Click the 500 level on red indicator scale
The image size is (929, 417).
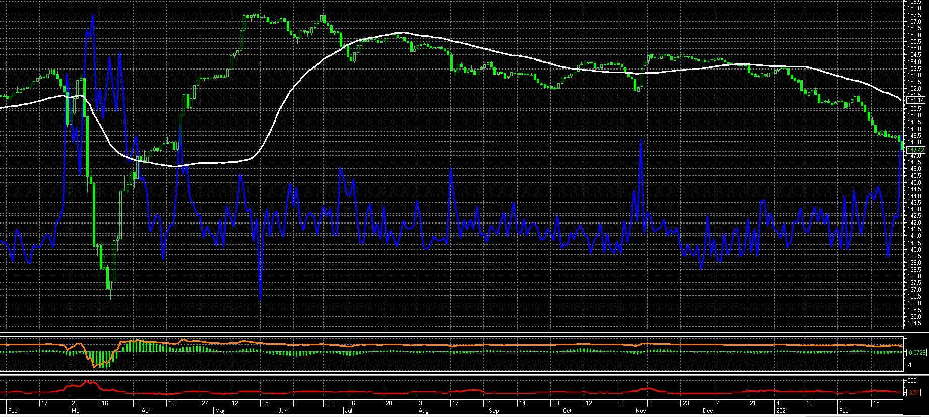(912, 381)
